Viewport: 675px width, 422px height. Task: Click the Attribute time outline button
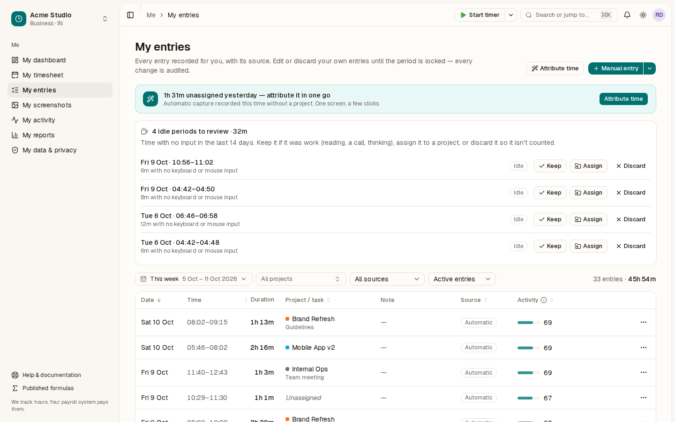pos(555,68)
